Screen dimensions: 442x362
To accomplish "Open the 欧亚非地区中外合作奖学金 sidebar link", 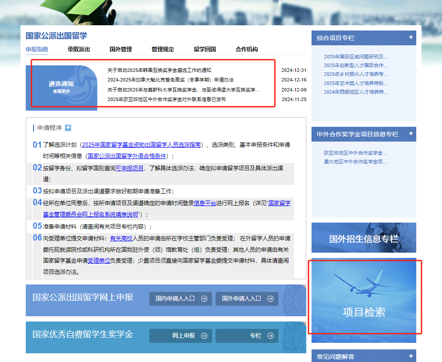I will point(355,153).
